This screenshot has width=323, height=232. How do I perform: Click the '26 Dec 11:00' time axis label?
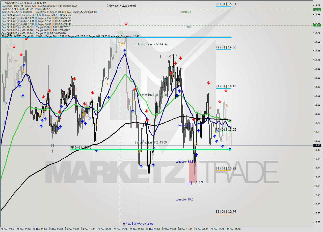click(137, 229)
